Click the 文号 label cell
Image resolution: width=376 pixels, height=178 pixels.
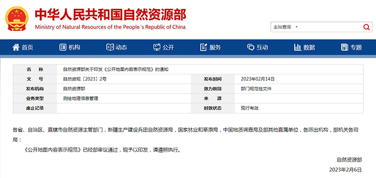(35, 79)
